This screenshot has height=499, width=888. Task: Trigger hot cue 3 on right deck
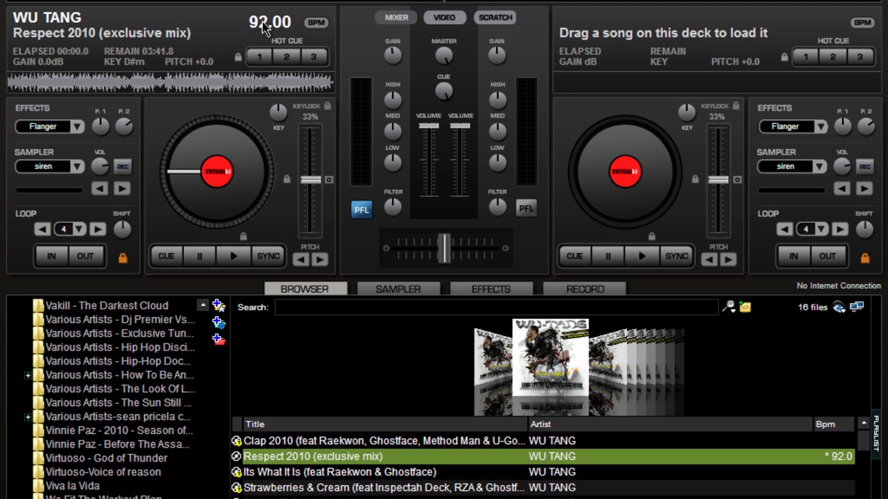click(x=860, y=57)
